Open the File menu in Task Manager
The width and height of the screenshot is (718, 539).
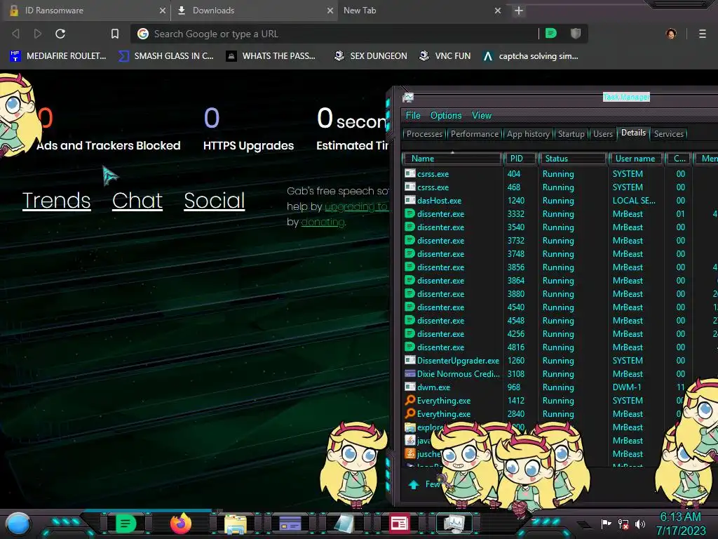413,116
